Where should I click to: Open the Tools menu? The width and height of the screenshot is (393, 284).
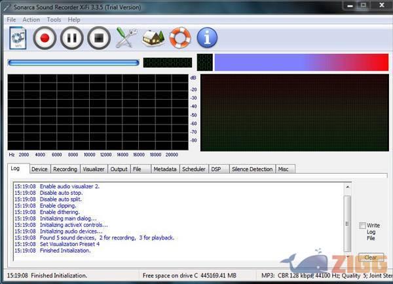[x=54, y=20]
